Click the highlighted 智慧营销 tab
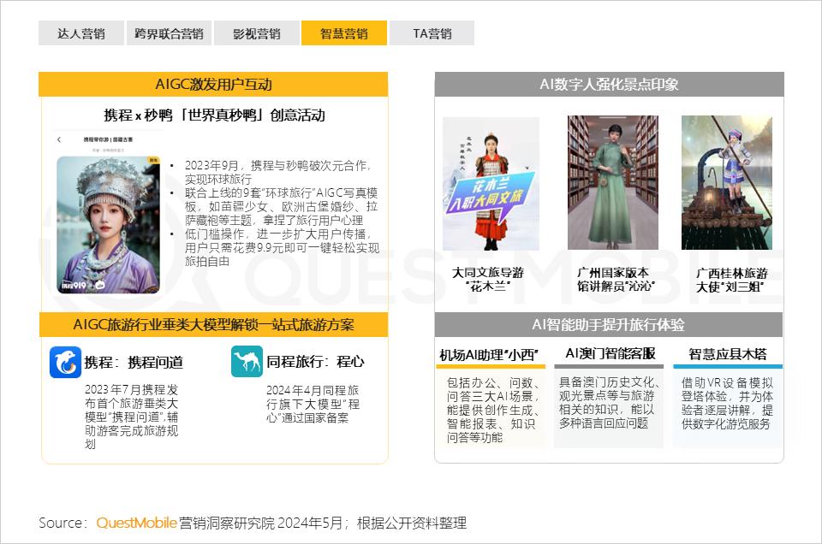822x544 pixels. tap(344, 33)
